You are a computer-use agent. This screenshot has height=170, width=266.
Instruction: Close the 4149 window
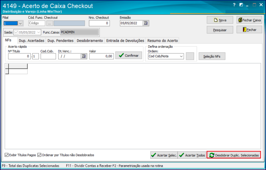point(261,5)
